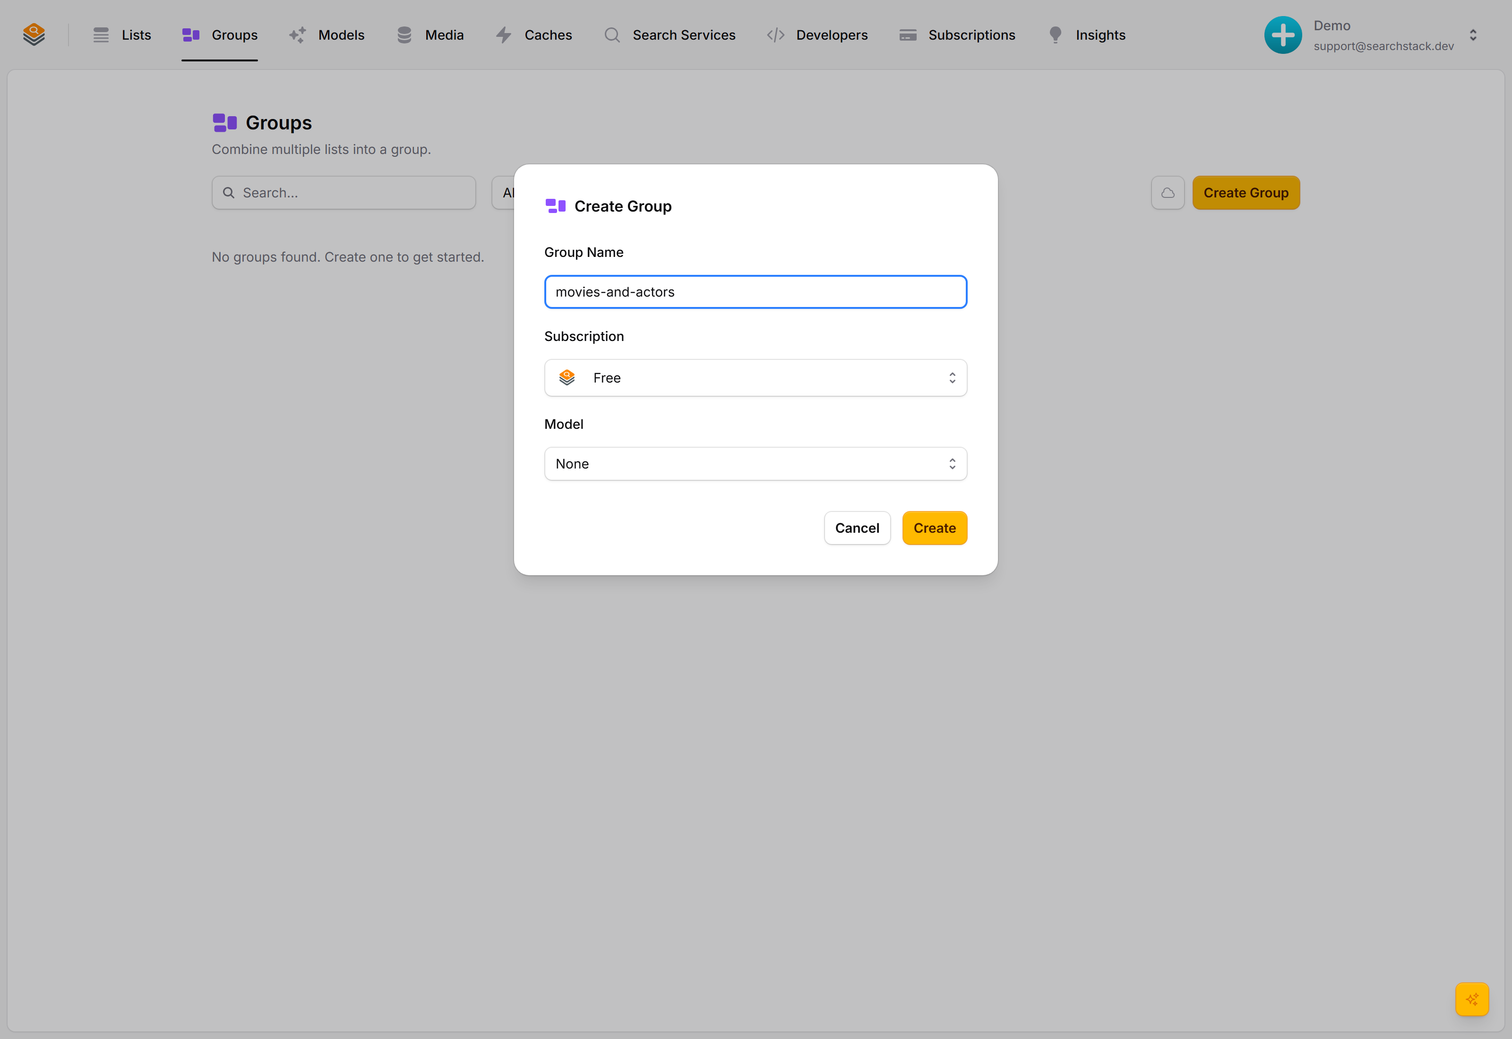Click the Insights lightbulb icon

(1056, 35)
